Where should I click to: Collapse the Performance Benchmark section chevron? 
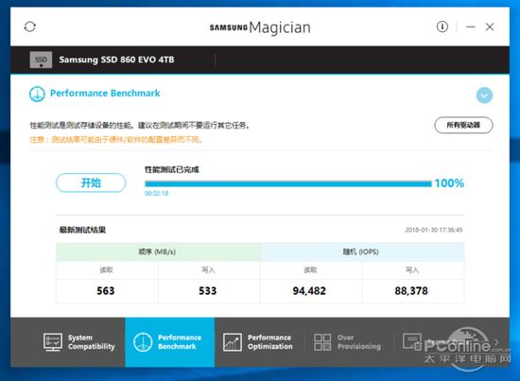[484, 95]
